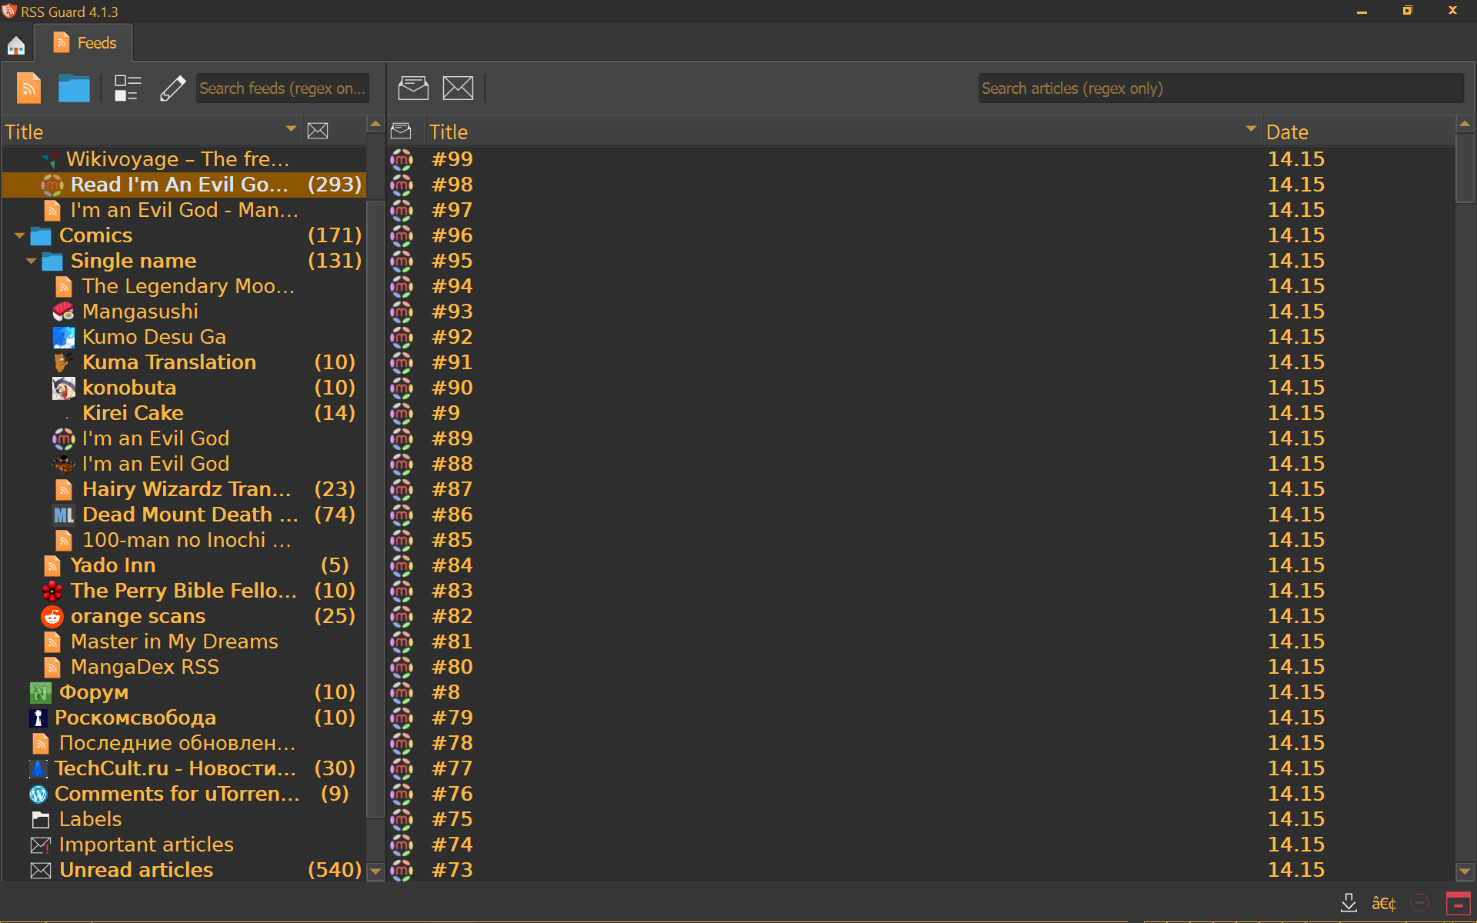
Task: Click the pencil edit feed icon
Action: click(172, 88)
